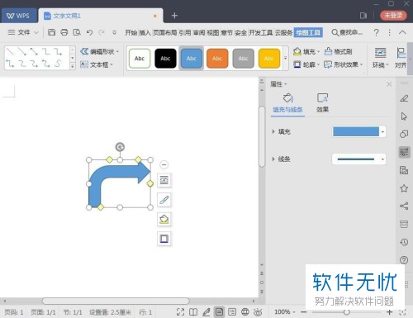Collapse the floating shape toolbar with minus button
This screenshot has width=413, height=318.
[164, 164]
